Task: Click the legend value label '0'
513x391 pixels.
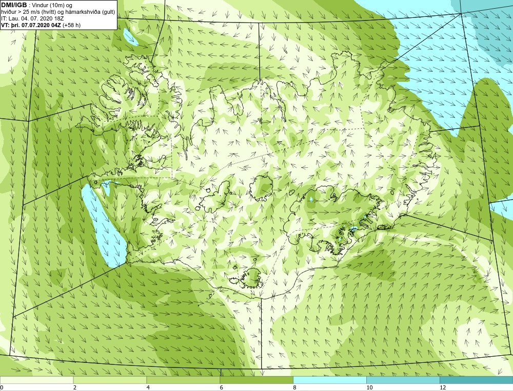Action: 2,387
